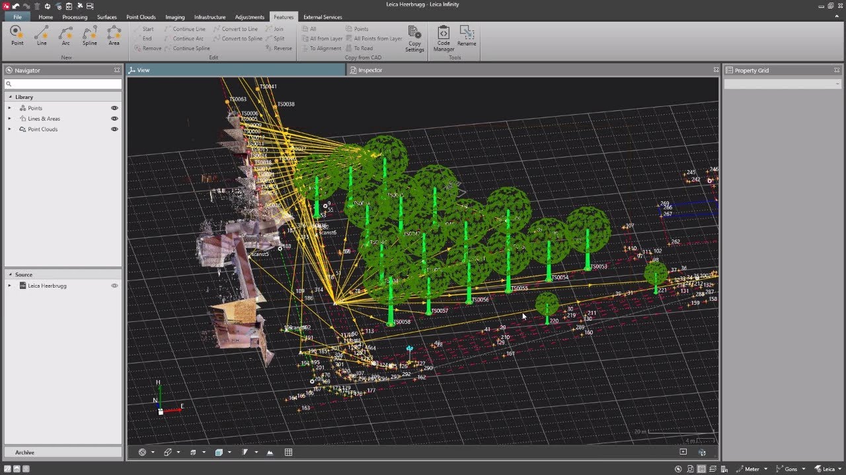Switch to the Point Clouds ribbon tab
Screen dimensions: 846x475
point(141,17)
